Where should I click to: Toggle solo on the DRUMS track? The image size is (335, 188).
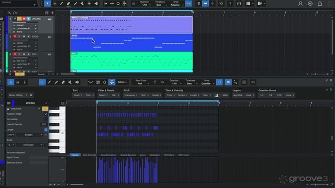tap(19, 19)
